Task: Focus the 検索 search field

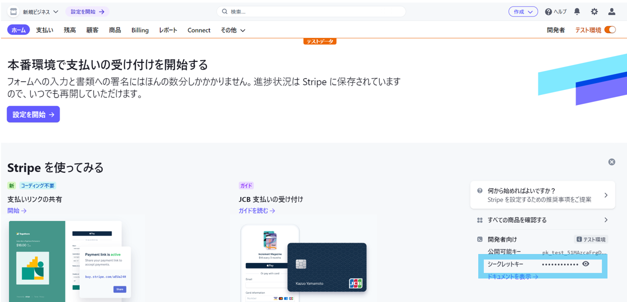Action: coord(311,11)
